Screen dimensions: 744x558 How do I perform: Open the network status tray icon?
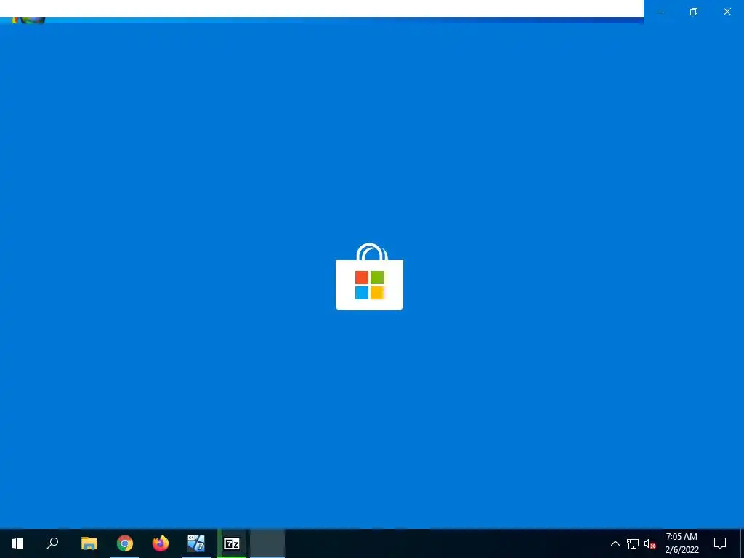pyautogui.click(x=633, y=543)
